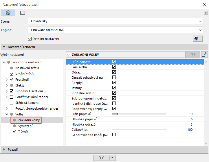
Task: Open the gear settings tab
Action: click(8, 13)
